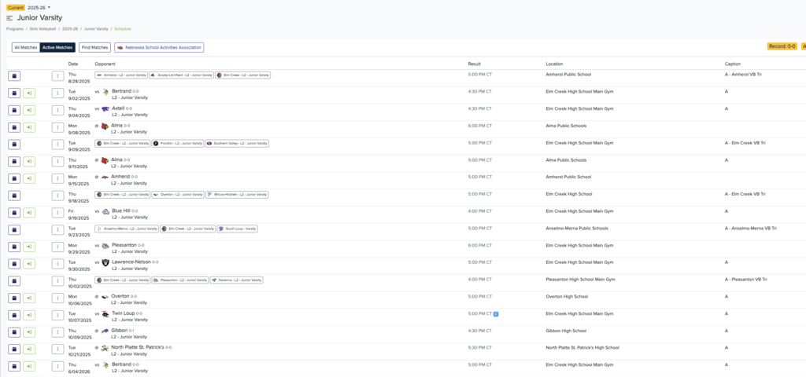Image resolution: width=806 pixels, height=377 pixels.
Task: Click the Lawrence-Nelson opponent name
Action: (131, 262)
